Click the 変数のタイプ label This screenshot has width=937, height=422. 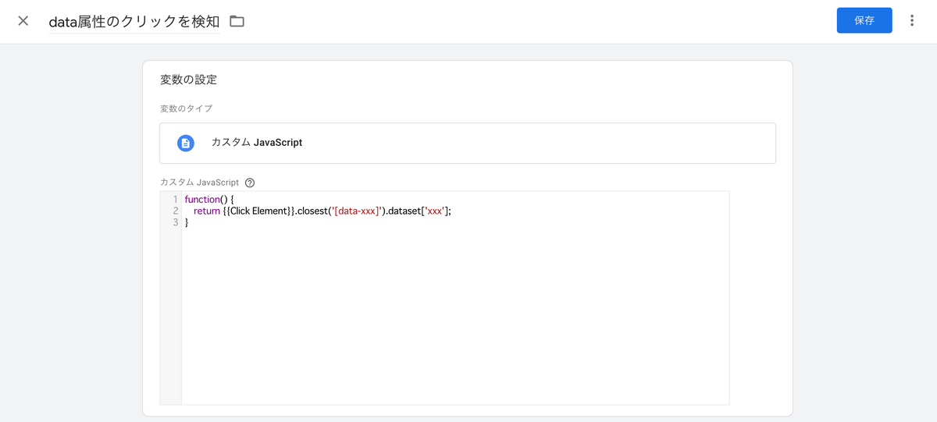click(186, 108)
